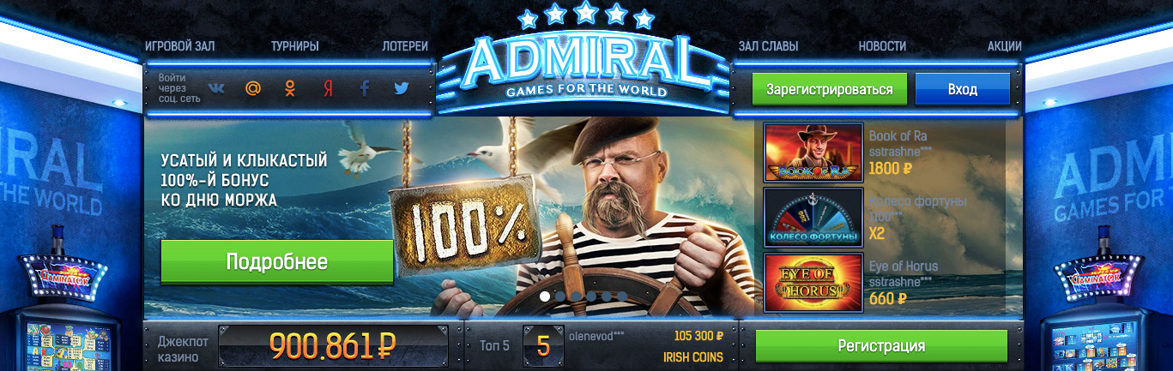Use the Twitter bird login icon
Image resolution: width=1173 pixels, height=371 pixels.
(x=402, y=88)
